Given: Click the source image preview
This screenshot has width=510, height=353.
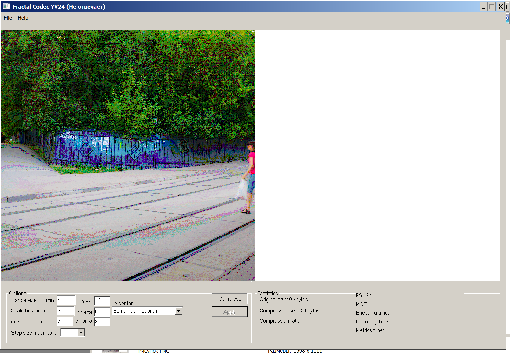Looking at the screenshot, I should click(x=128, y=156).
